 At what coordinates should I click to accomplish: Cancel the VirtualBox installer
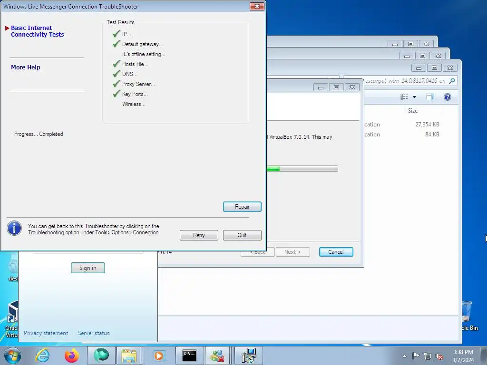[336, 252]
